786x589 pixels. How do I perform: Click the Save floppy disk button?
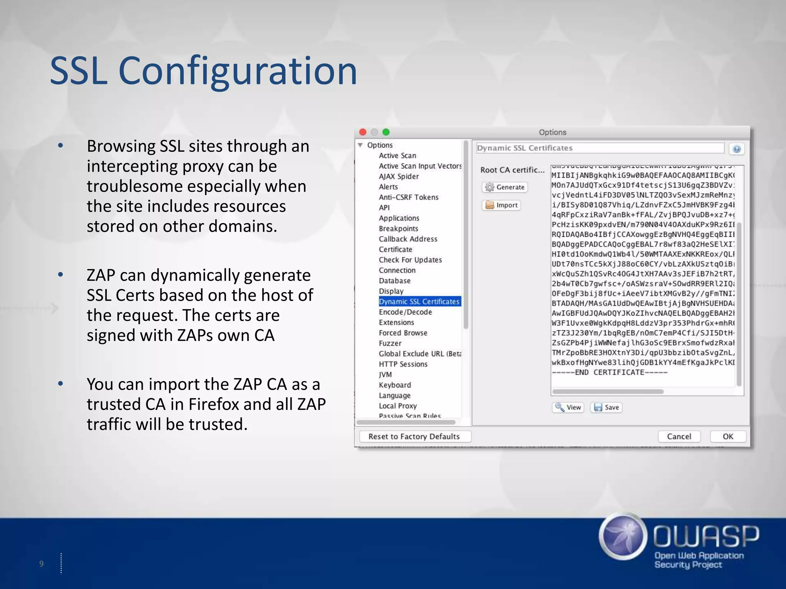coord(606,407)
